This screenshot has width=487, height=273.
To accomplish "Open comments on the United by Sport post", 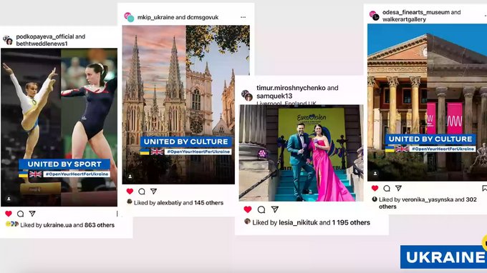I will tap(21, 214).
